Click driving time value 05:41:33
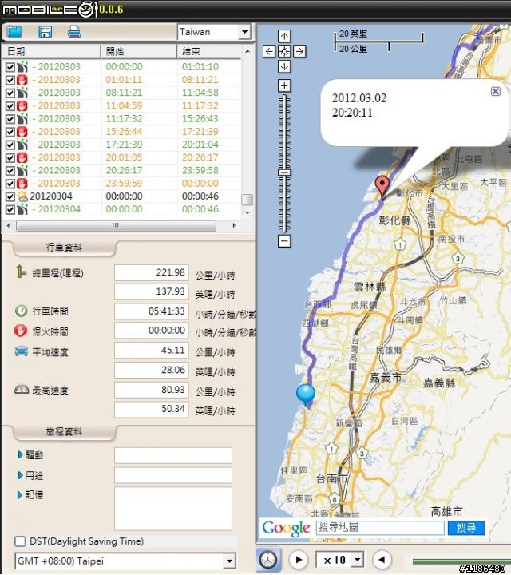 [152, 311]
